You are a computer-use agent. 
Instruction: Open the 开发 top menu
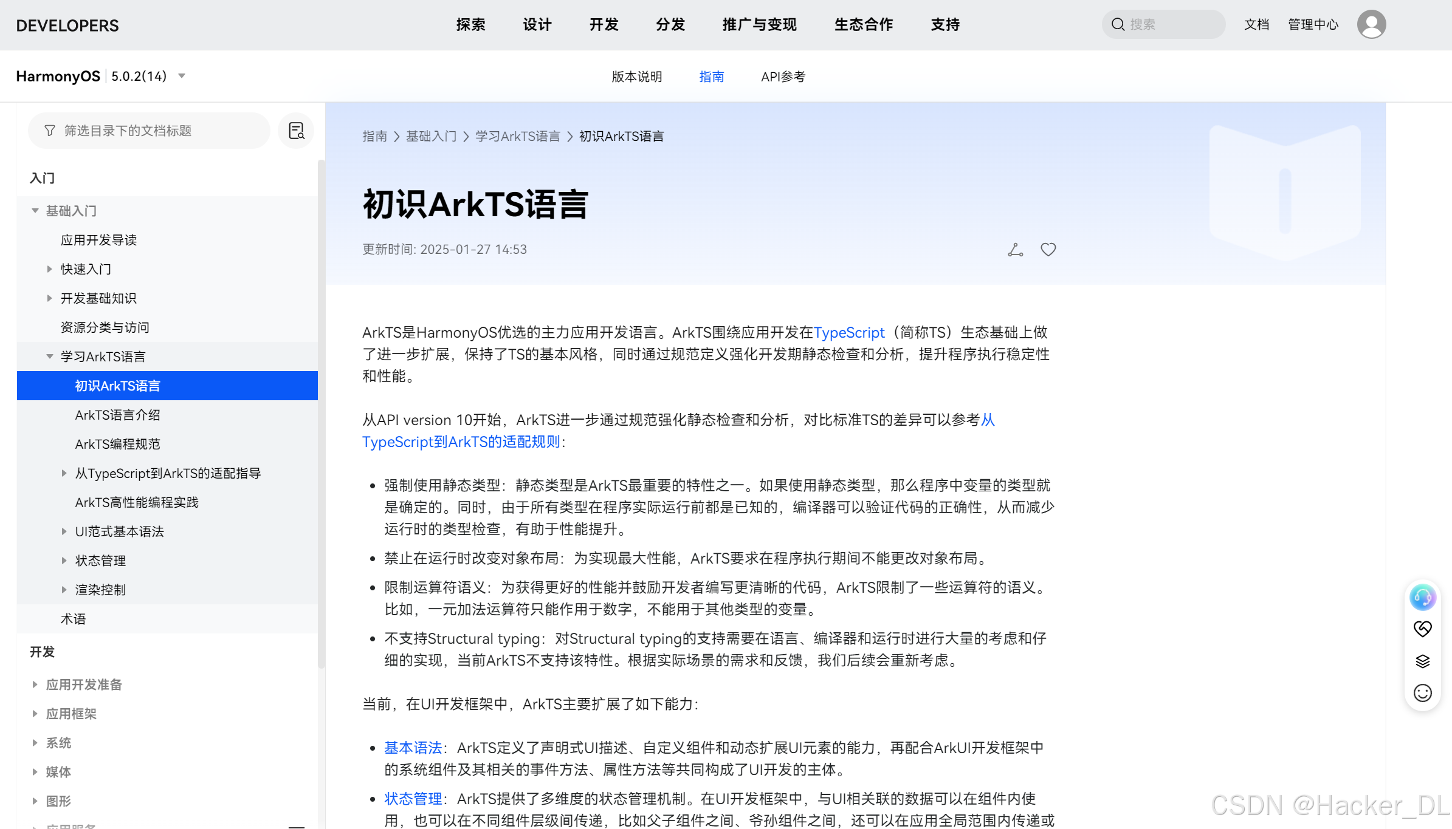604,25
